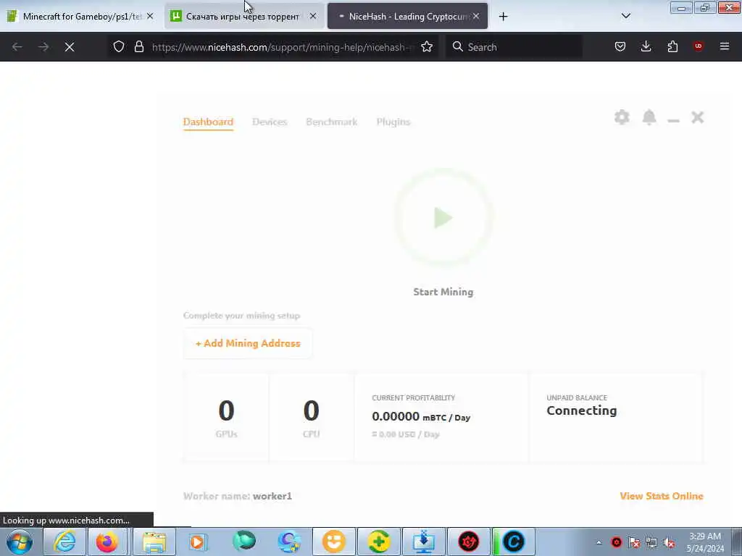Click the CPU count card
This screenshot has height=556, width=742.
pos(312,418)
